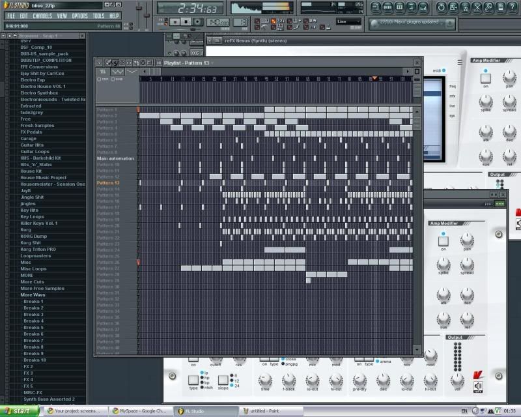This screenshot has height=417, width=521.
Task: Open the Loopmasters folder in browser
Action: 35,255
